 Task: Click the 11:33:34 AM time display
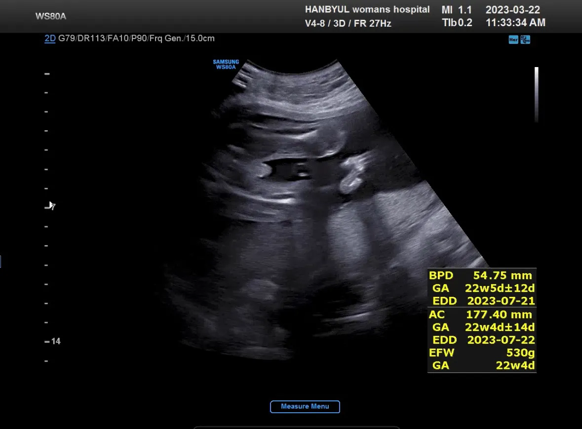515,23
